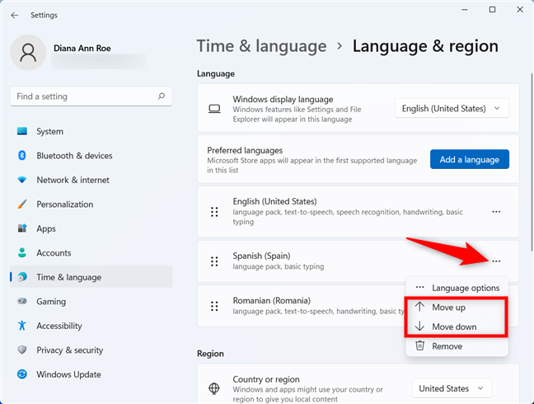This screenshot has width=534, height=404.
Task: Open Apps settings in the sidebar
Action: coord(46,228)
